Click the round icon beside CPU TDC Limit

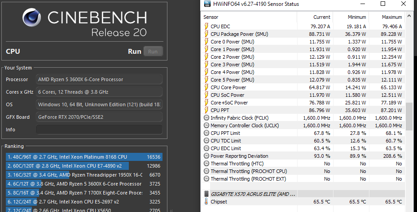206,141
